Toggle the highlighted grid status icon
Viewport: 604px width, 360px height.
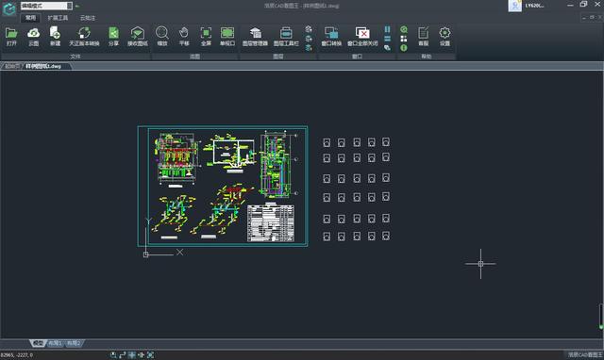tap(132, 355)
